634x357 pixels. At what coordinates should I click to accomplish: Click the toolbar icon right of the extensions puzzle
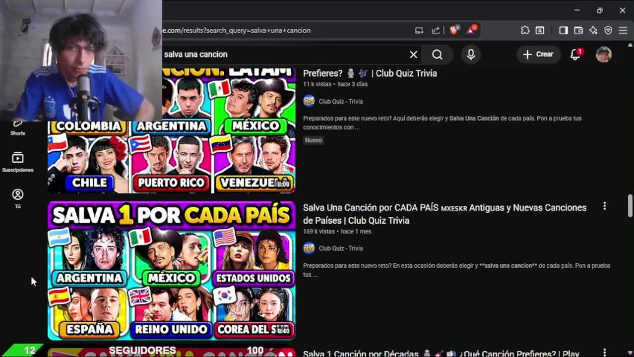(x=541, y=30)
